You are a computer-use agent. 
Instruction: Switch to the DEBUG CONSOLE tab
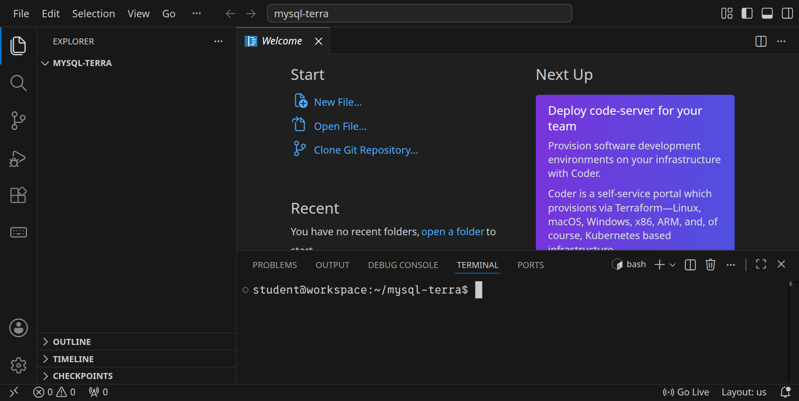tap(403, 265)
